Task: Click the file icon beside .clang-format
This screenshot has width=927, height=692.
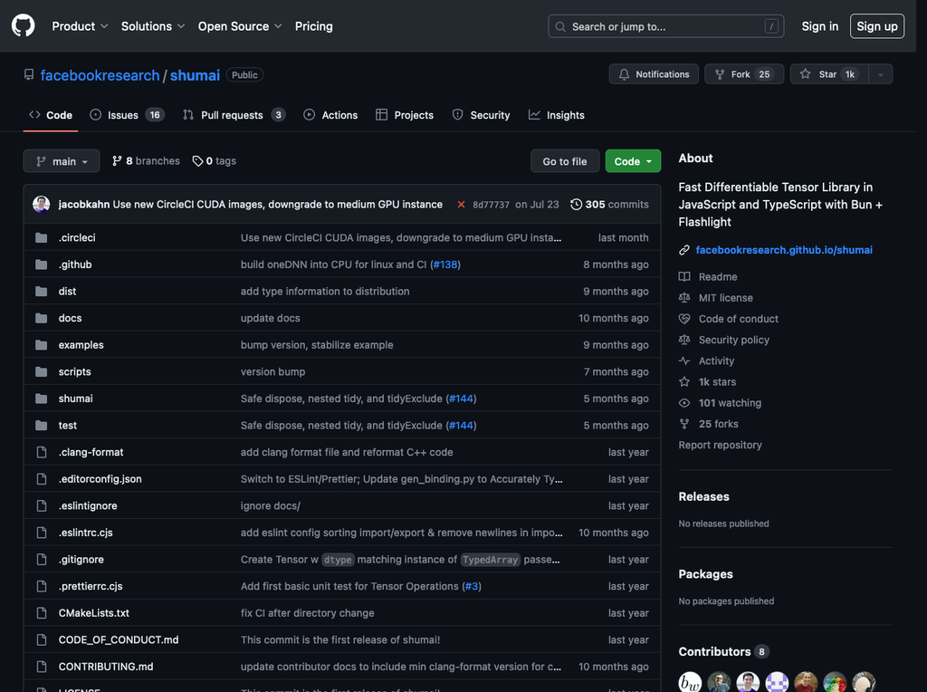Action: click(42, 452)
